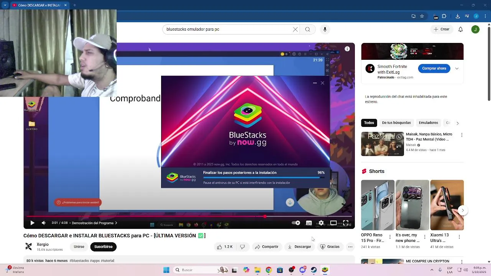
Task: Mute the video volume
Action: click(43, 223)
